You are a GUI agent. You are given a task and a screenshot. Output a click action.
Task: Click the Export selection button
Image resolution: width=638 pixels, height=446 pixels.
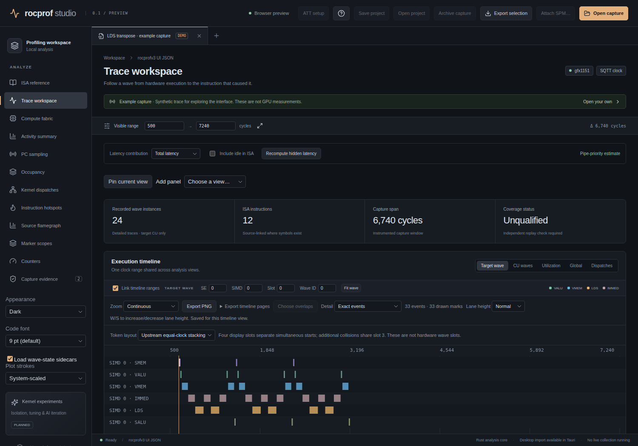point(506,13)
